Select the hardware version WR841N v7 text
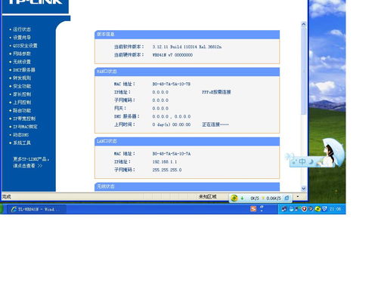 (x=172, y=55)
